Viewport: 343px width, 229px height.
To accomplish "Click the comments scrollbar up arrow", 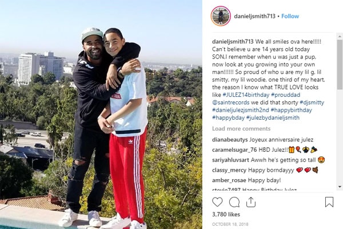I will click(x=340, y=36).
